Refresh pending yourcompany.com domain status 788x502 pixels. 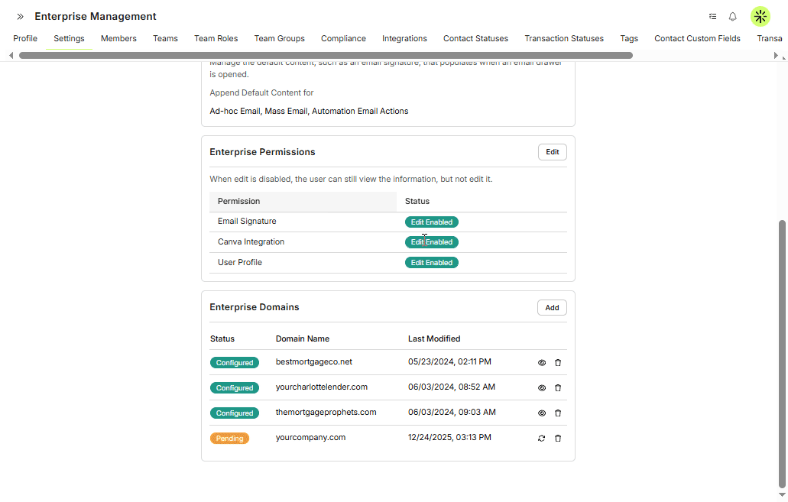point(542,439)
